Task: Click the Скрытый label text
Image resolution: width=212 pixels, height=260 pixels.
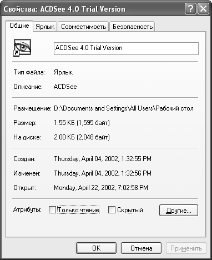Action: (130, 210)
